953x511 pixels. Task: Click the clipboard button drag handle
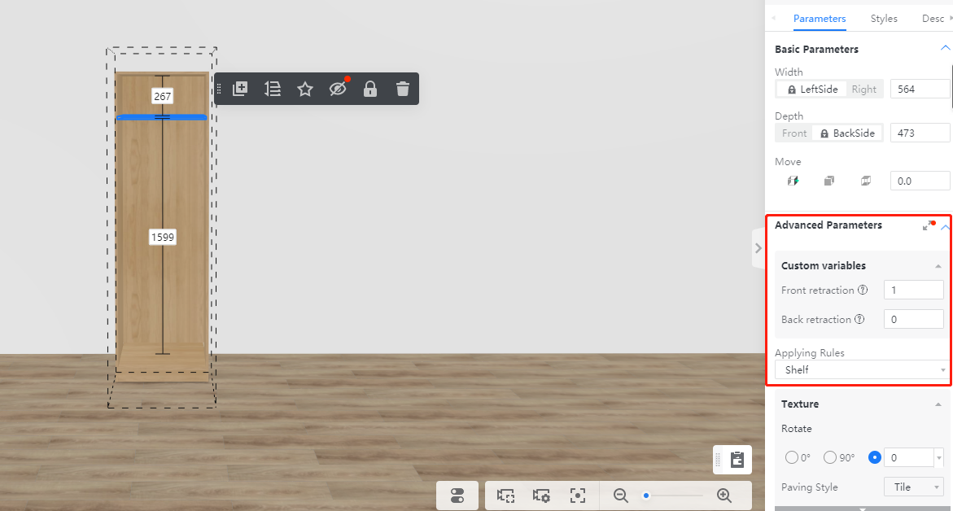click(x=718, y=460)
